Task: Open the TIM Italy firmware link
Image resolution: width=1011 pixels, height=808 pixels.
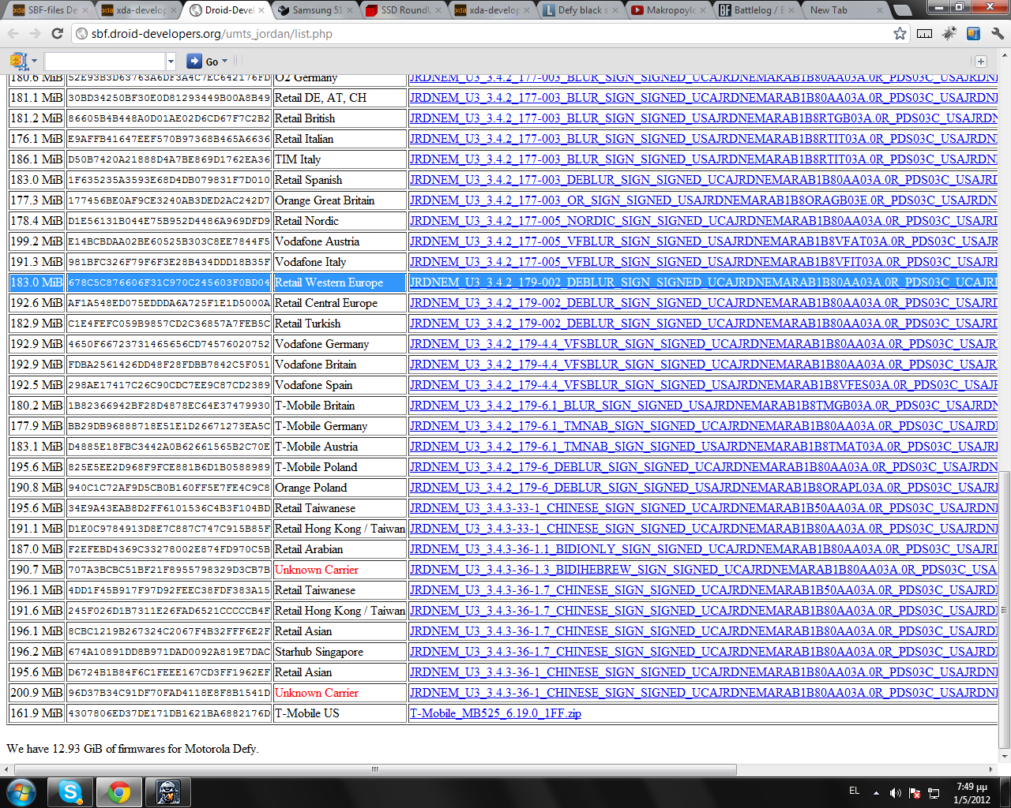Action: pyautogui.click(x=703, y=159)
